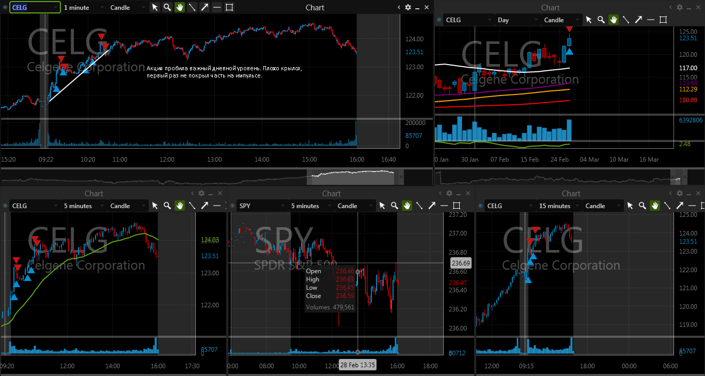Open the '5 minutes' timeframe dropdown of the SPY chart
Screen dimensions: 705x376
(311, 206)
